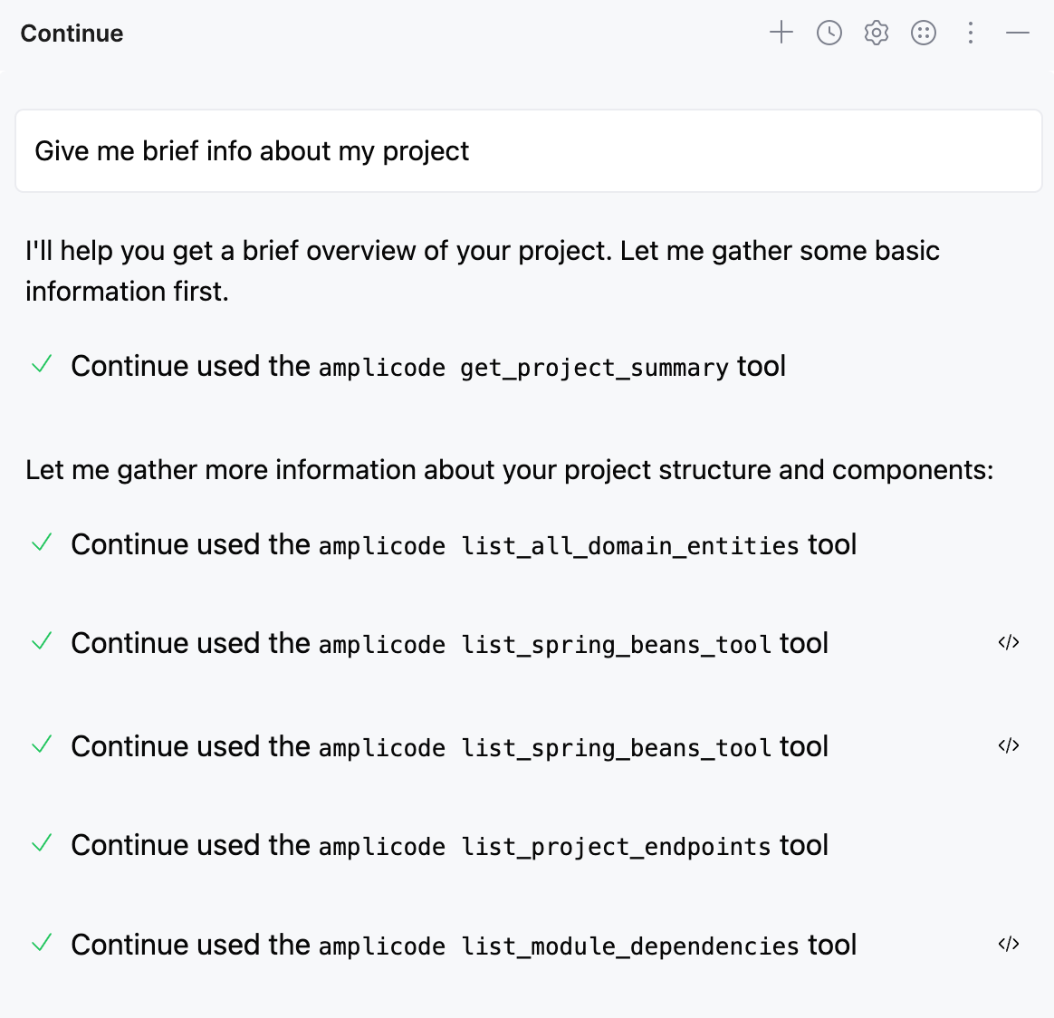Viewport: 1054px width, 1018px height.
Task: Hide the Continue panel using the dash icon
Action: coord(1017,34)
